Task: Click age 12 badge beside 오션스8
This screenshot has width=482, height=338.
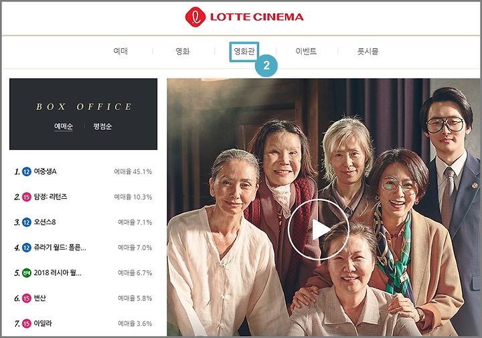Action: point(27,222)
